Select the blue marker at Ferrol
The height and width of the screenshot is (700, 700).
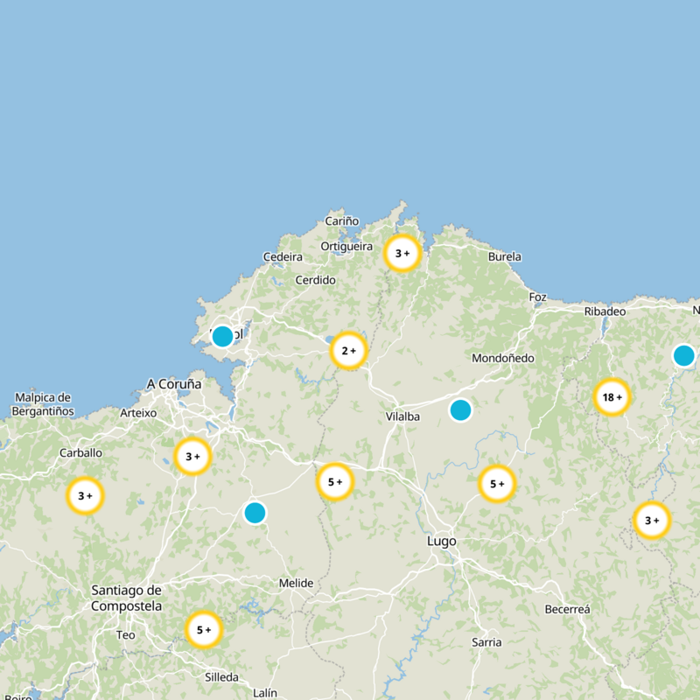point(222,336)
